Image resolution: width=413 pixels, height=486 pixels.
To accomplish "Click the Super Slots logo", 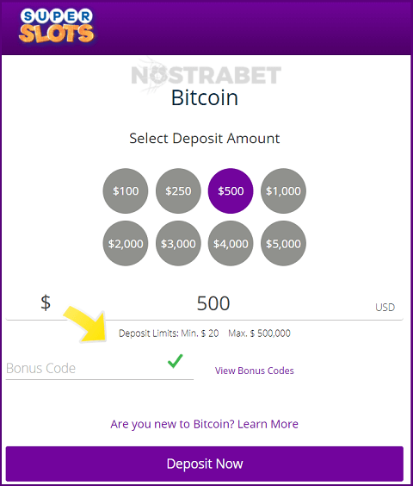I will [56, 26].
